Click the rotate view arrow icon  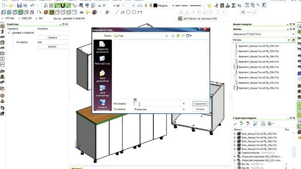tap(39, 13)
